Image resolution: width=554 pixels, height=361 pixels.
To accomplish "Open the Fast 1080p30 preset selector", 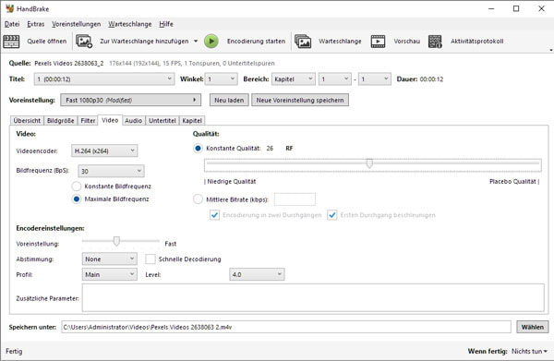I will tap(131, 100).
